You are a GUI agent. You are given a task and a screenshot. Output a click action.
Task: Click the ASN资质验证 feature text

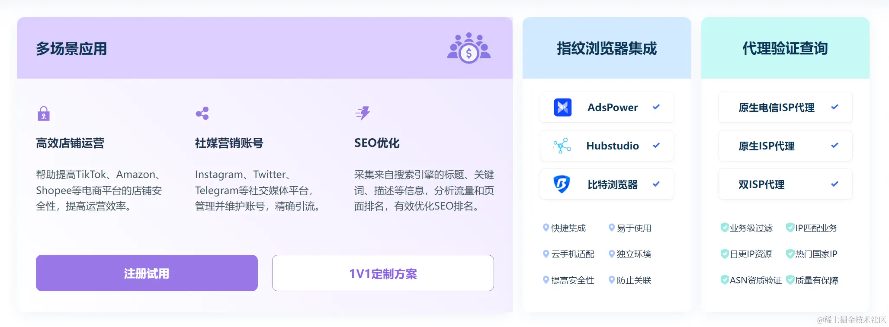756,280
